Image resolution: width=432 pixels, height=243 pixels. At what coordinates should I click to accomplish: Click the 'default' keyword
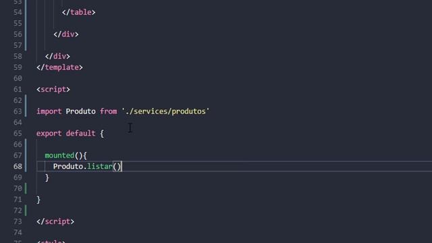(81, 134)
